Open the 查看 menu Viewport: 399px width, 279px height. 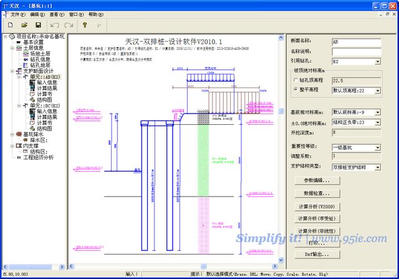click(57, 14)
